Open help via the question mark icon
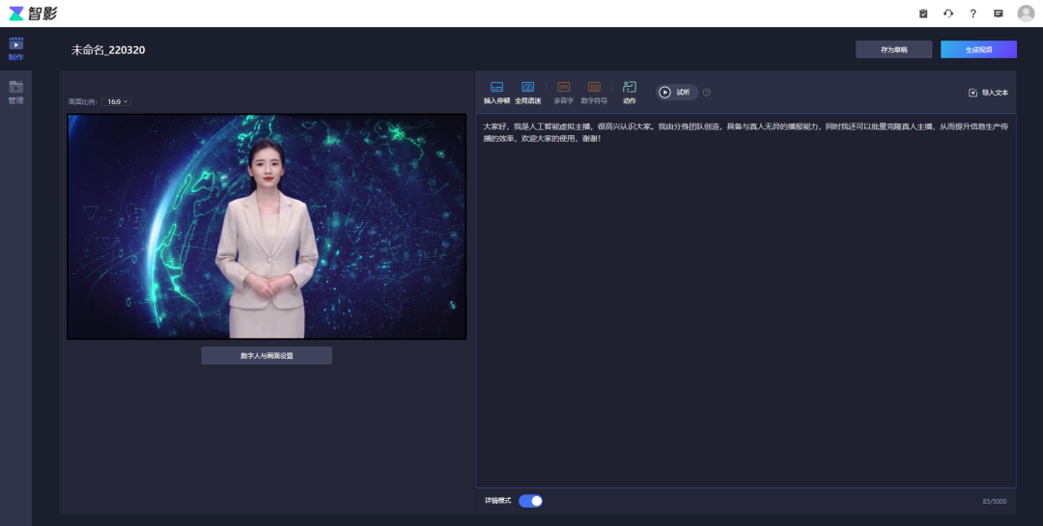 [x=973, y=14]
